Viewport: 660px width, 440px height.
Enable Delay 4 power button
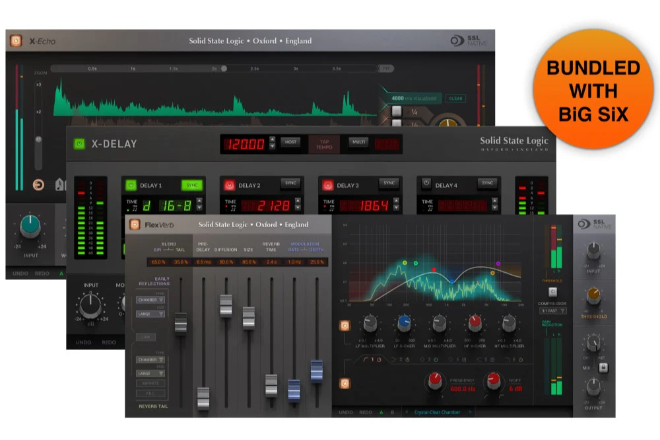coord(426,184)
